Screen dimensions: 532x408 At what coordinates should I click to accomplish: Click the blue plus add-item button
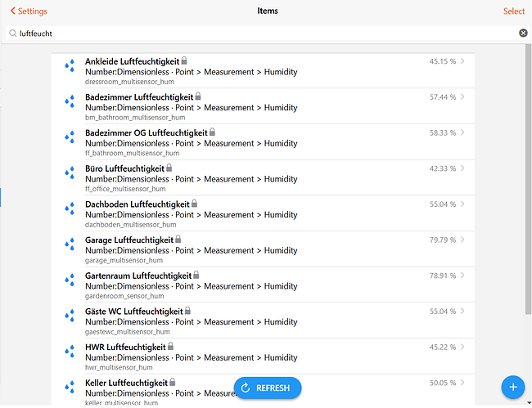coord(512,387)
